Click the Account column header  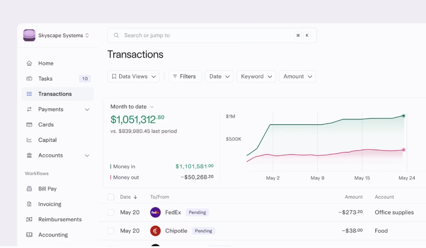pos(384,197)
